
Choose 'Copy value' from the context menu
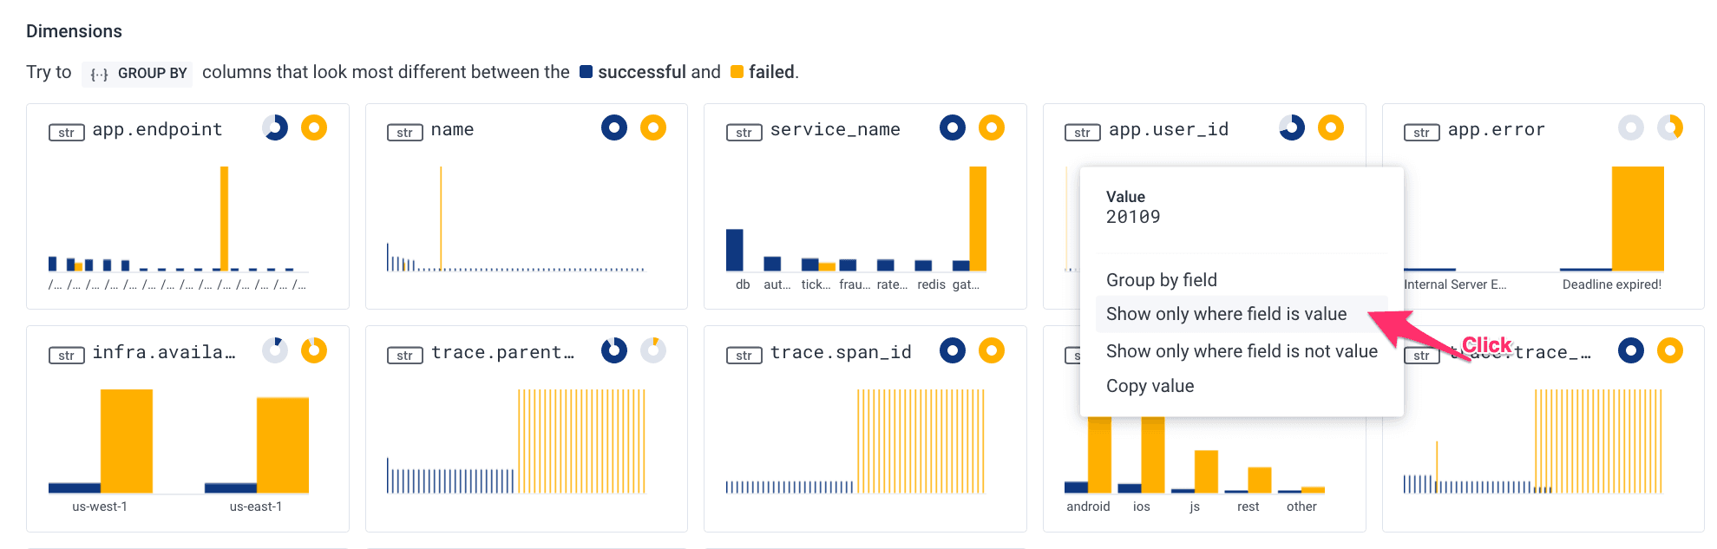coord(1150,386)
